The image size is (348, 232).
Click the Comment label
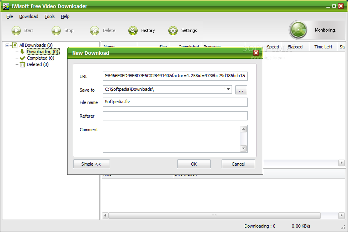88,130
